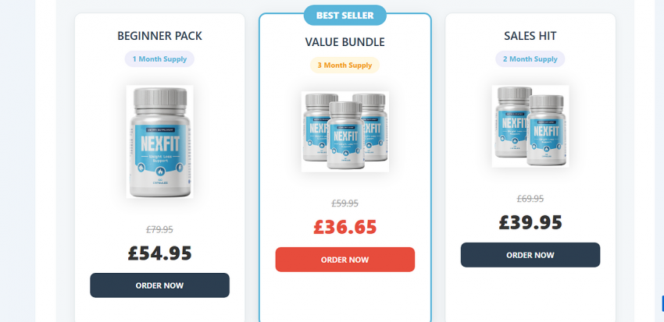Select the struck-through £59.95 price
664x322 pixels.
pos(345,203)
